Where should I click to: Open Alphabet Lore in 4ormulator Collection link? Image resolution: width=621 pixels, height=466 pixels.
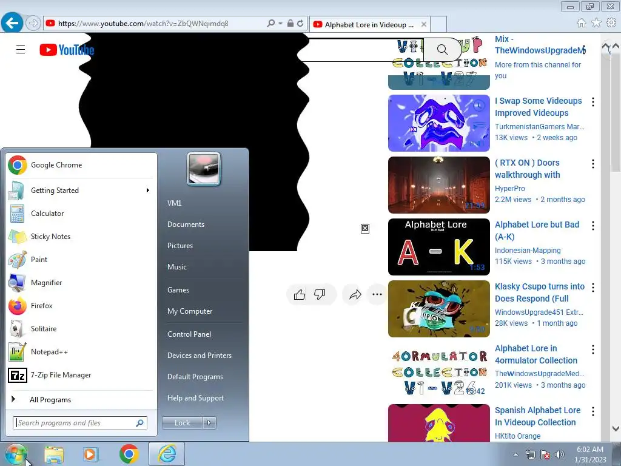(536, 354)
